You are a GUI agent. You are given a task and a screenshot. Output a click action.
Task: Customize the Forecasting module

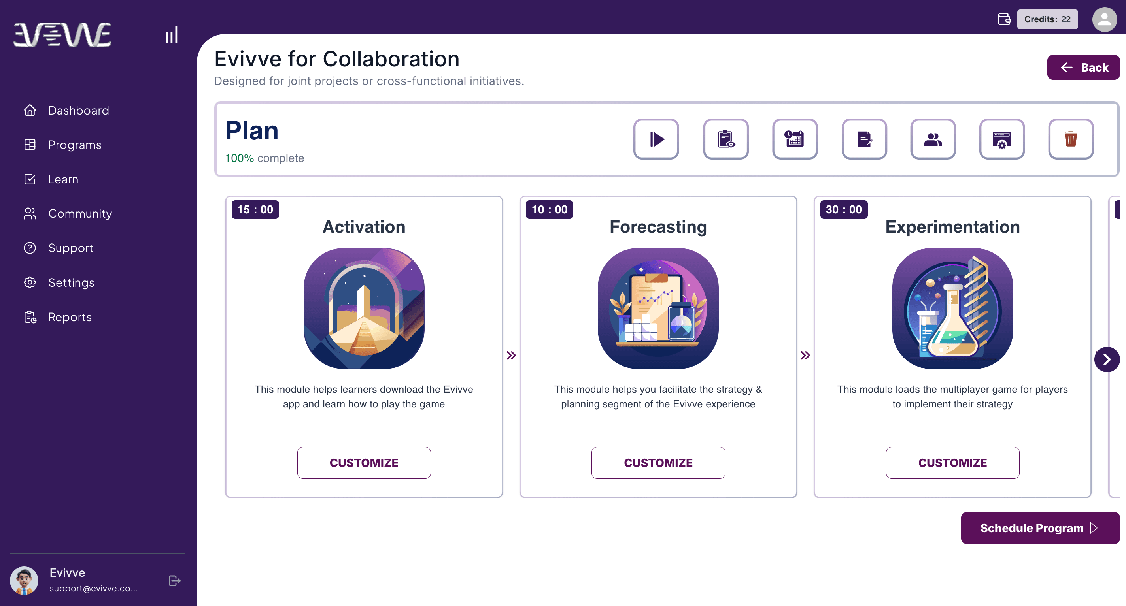click(x=658, y=462)
